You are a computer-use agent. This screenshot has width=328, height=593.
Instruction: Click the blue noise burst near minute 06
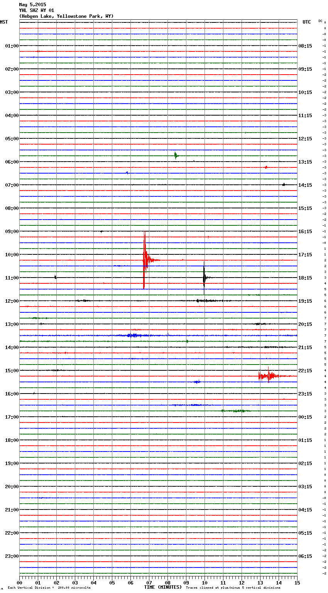tap(133, 335)
